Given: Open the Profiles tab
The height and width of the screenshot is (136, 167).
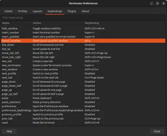Looking at the screenshot, I should click(23, 11).
